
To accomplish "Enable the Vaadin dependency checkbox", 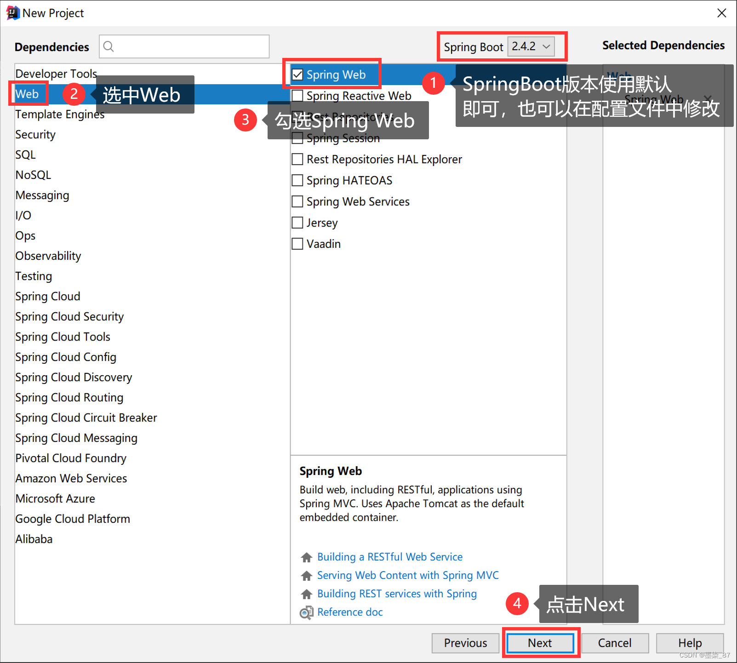I will pos(297,244).
